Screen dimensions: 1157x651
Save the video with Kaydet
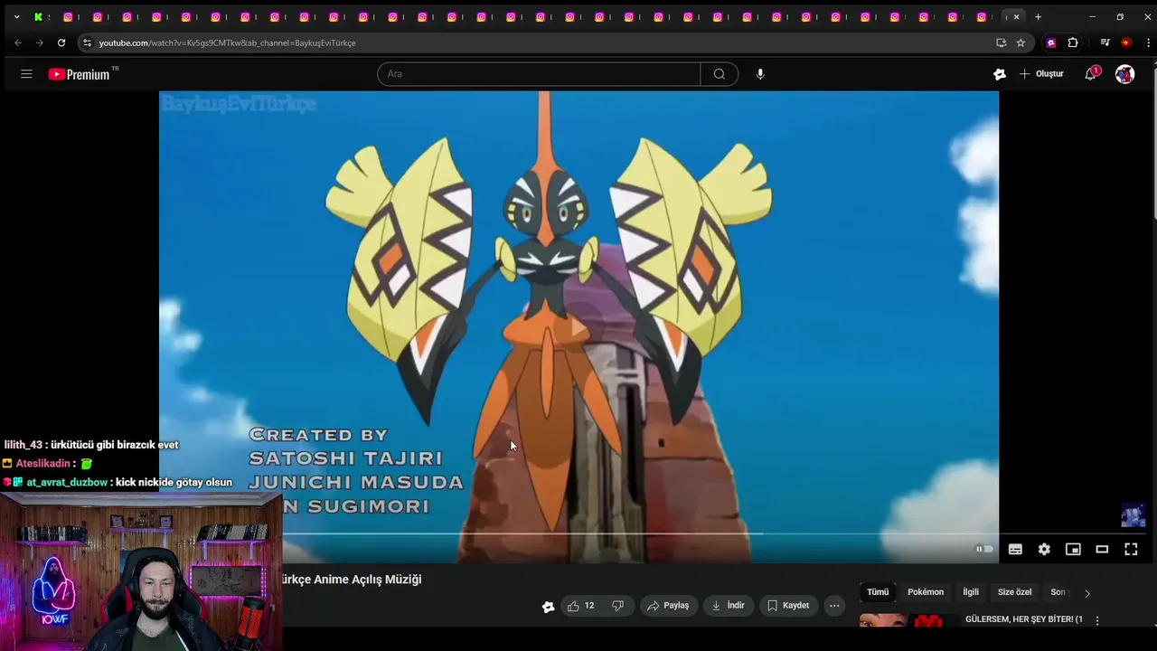788,606
